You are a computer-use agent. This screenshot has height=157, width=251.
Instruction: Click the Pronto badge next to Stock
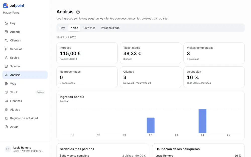click(x=40, y=92)
